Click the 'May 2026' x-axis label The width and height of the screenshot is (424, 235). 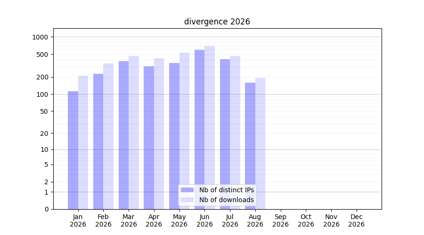[179, 220]
